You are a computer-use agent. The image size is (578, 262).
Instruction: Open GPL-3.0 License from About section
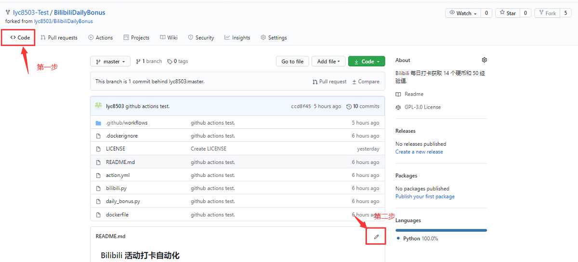coord(422,107)
